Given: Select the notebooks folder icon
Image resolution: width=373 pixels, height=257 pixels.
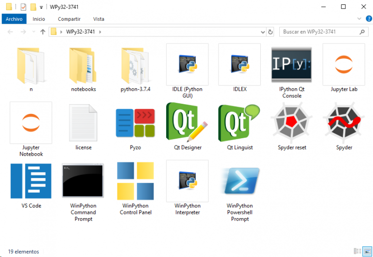Looking at the screenshot, I should point(83,65).
